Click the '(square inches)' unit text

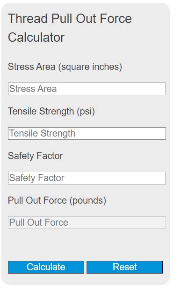pos(90,67)
